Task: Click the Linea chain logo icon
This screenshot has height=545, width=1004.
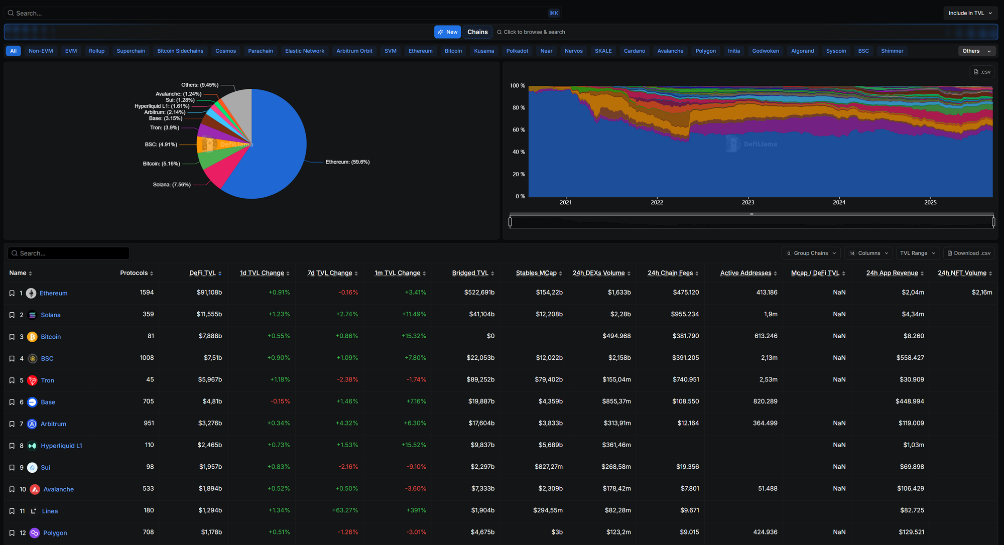Action: tap(34, 511)
